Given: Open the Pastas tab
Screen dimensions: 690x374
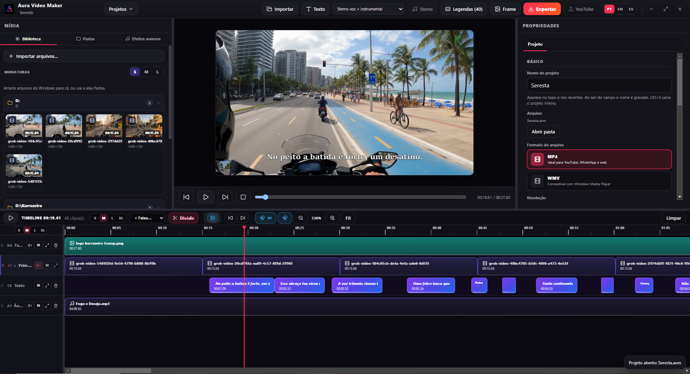Looking at the screenshot, I should 86,39.
